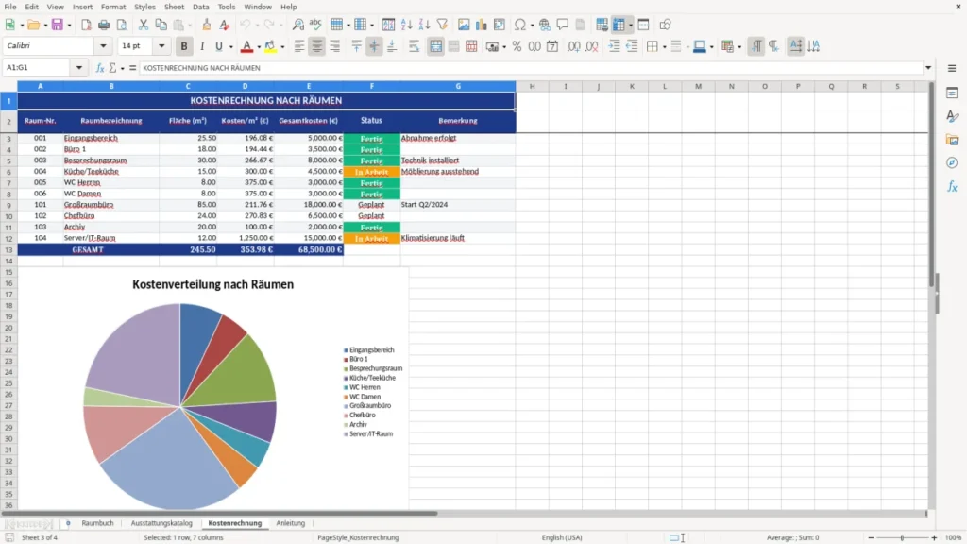Image resolution: width=967 pixels, height=544 pixels.
Task: Insert a chart via toolbar icon
Action: [481, 25]
